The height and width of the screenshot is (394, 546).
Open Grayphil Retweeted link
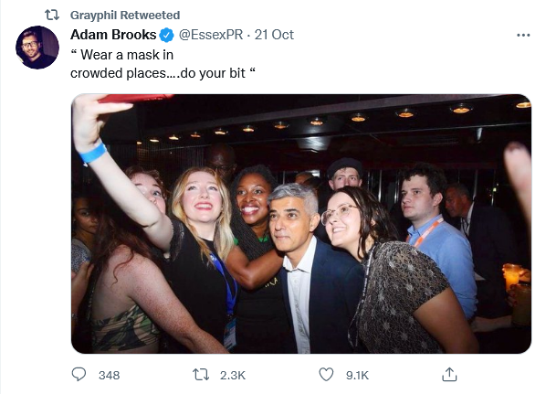tap(125, 16)
